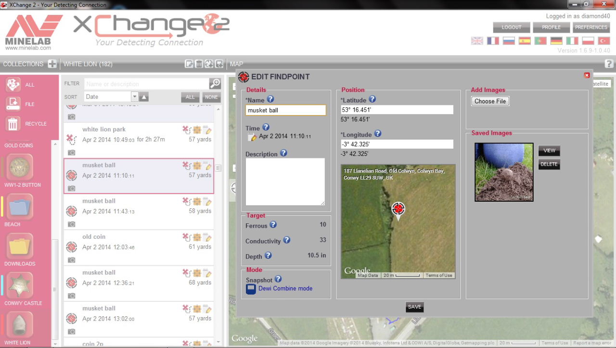The width and height of the screenshot is (616, 348).
Task: Click the Latitude input field
Action: pyautogui.click(x=397, y=110)
